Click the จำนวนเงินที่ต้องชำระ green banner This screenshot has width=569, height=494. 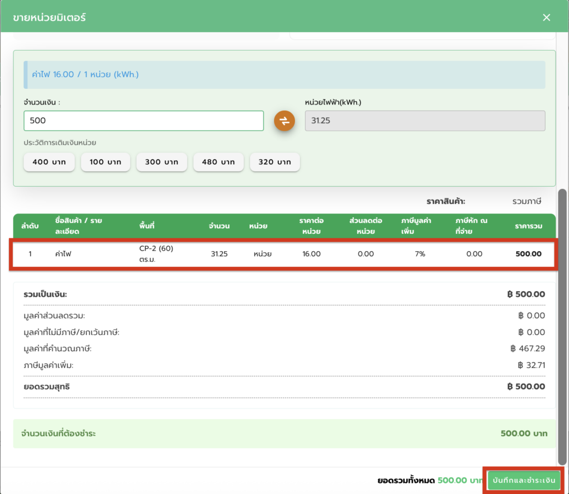coord(284,433)
